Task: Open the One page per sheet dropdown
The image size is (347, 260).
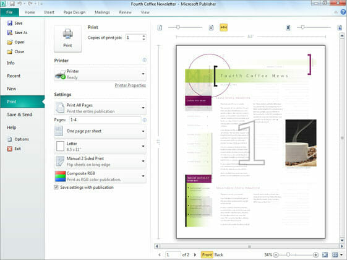Action: point(100,131)
